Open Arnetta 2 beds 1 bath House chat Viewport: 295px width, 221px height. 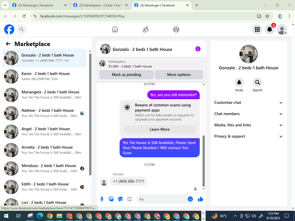pyautogui.click(x=44, y=150)
